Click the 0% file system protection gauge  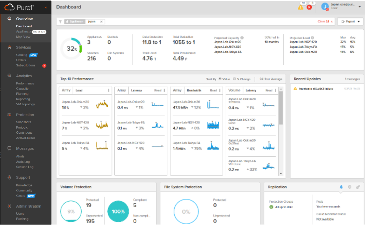pos(186,211)
